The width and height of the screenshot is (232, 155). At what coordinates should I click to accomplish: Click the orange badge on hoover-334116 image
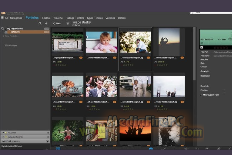pos(81,102)
